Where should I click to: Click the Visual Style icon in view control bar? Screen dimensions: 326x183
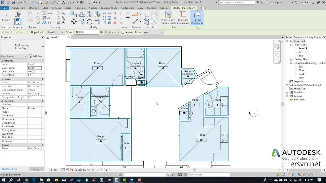pyautogui.click(x=67, y=170)
